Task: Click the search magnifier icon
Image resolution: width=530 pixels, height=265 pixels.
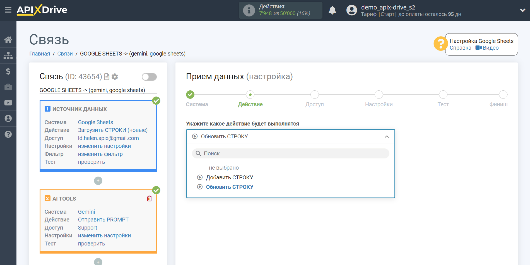Action: [198, 153]
